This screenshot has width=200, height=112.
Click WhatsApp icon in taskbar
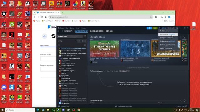[53, 110]
